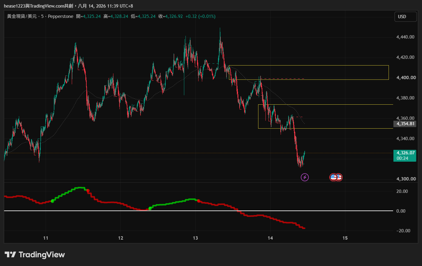Click the price change +0.32 (+0.01%)

(200, 16)
